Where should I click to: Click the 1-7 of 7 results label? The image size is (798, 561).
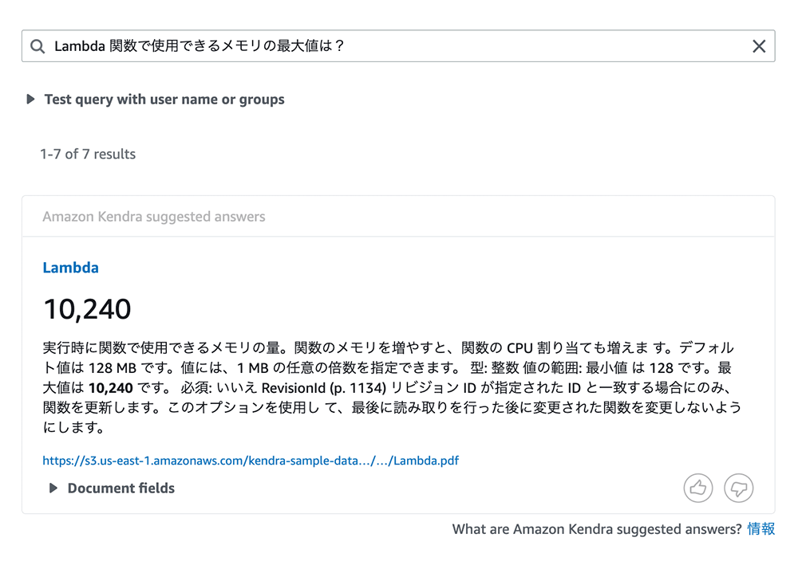click(88, 154)
